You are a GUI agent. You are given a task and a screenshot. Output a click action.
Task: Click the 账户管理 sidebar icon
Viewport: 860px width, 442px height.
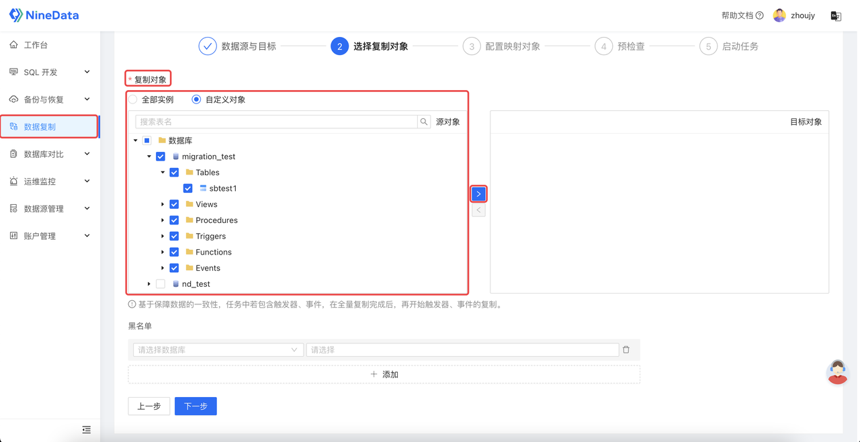pyautogui.click(x=13, y=236)
